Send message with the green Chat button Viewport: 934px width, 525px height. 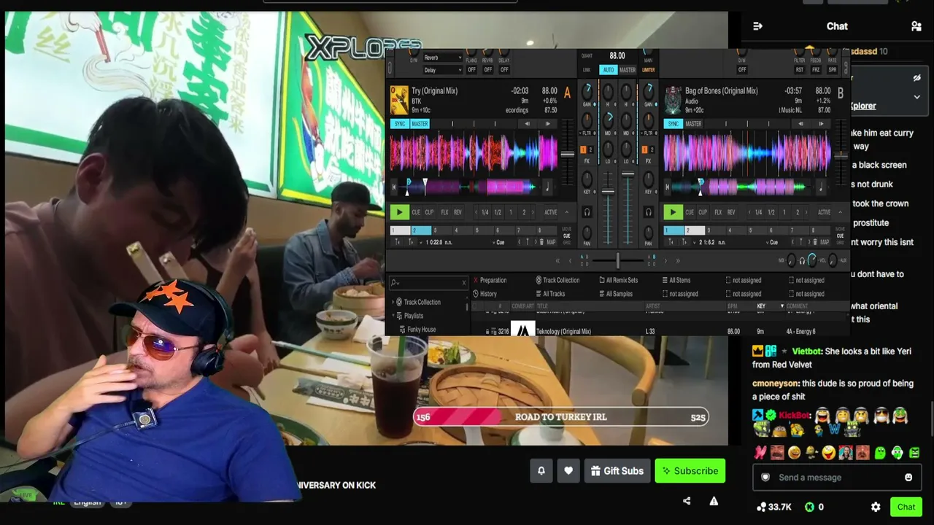tap(906, 507)
